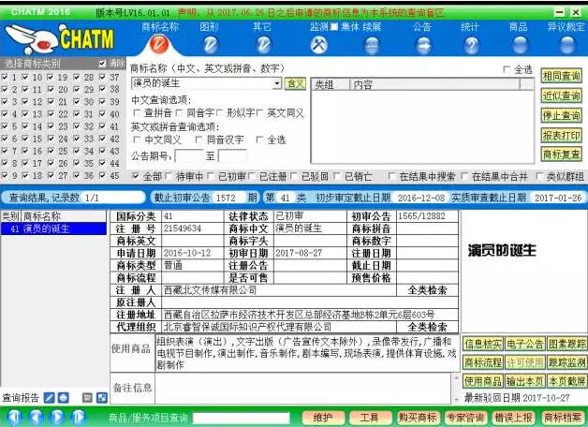Open the 其它 search icon

(x=263, y=45)
